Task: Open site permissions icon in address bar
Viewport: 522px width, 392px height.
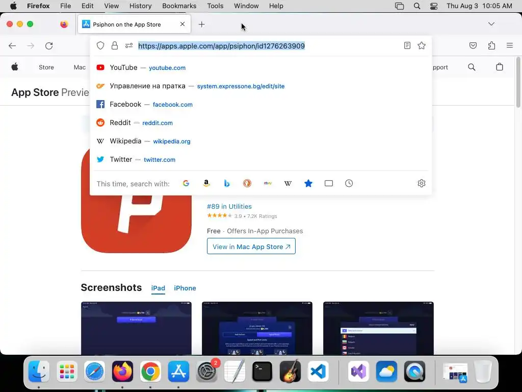Action: [129, 45]
